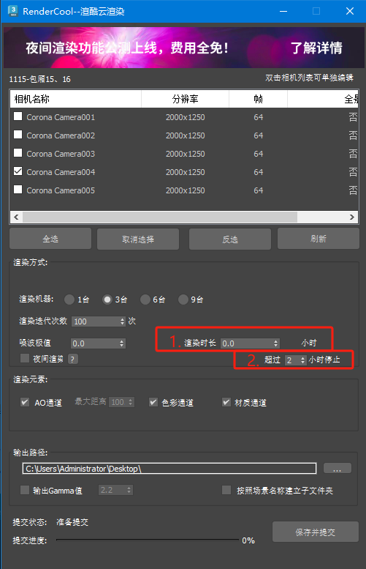
Task: Select the 1台 render machine option
Action: [69, 300]
